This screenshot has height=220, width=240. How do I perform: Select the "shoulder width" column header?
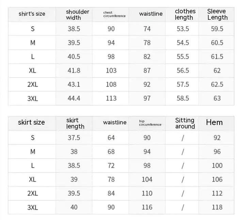pyautogui.click(x=77, y=14)
